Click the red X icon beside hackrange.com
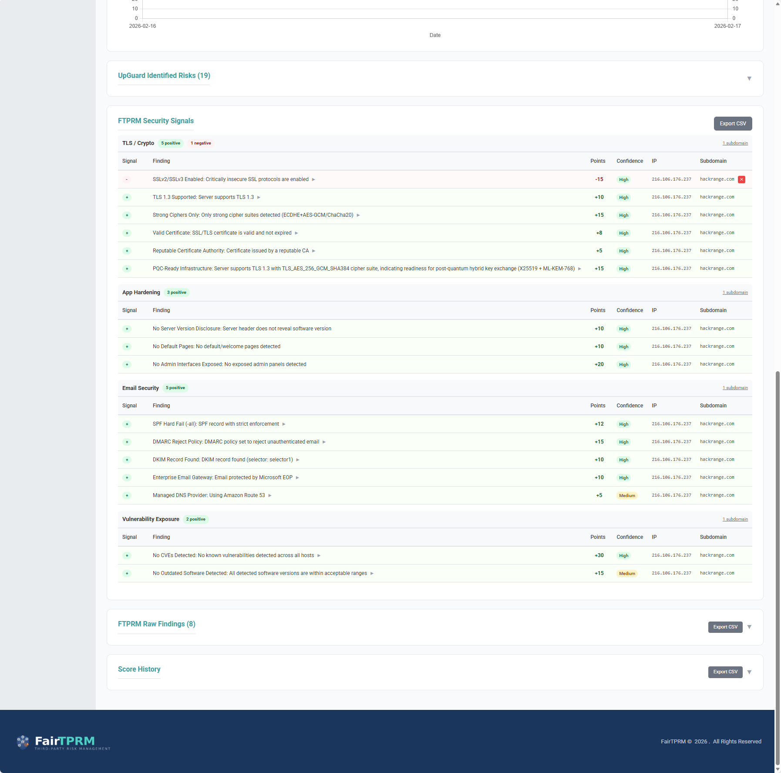781x773 pixels. pos(741,179)
